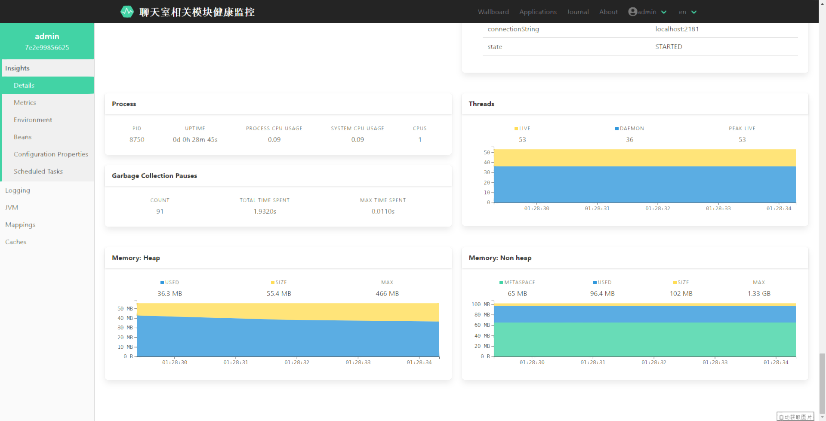This screenshot has width=826, height=421.
Task: Open the About page
Action: click(608, 12)
